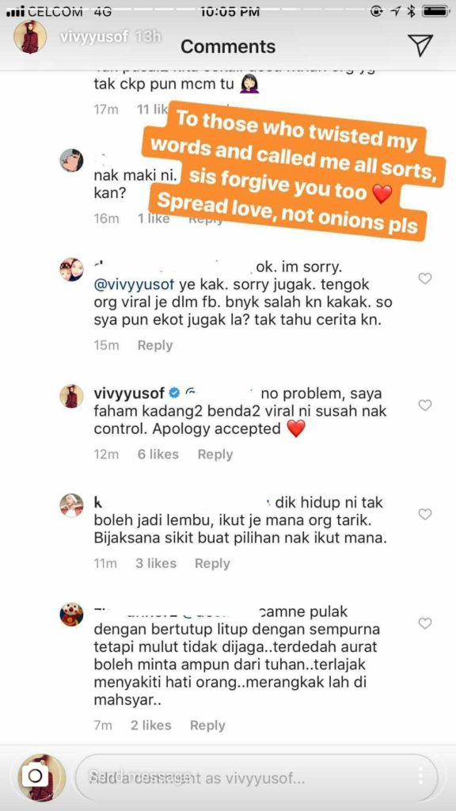Tap the three-dot options icon in message bar
Screen dimensions: 456x811
coord(421,776)
